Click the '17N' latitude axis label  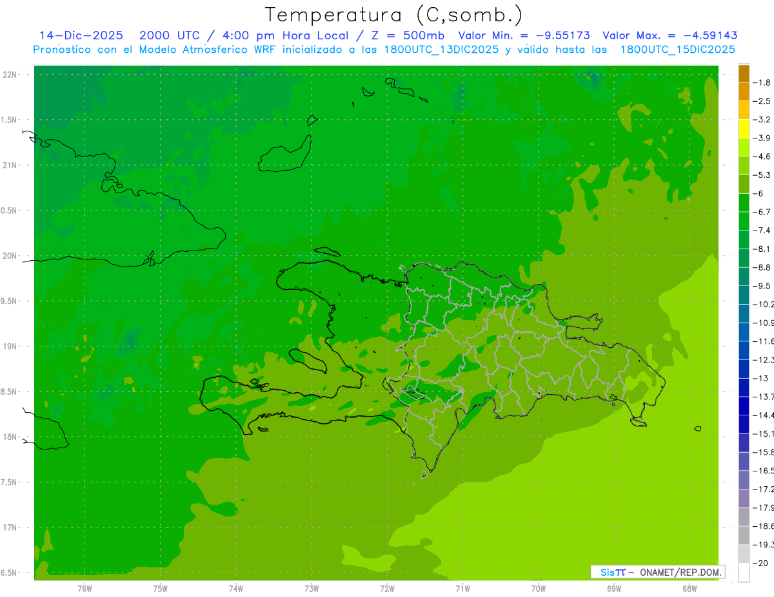point(10,527)
